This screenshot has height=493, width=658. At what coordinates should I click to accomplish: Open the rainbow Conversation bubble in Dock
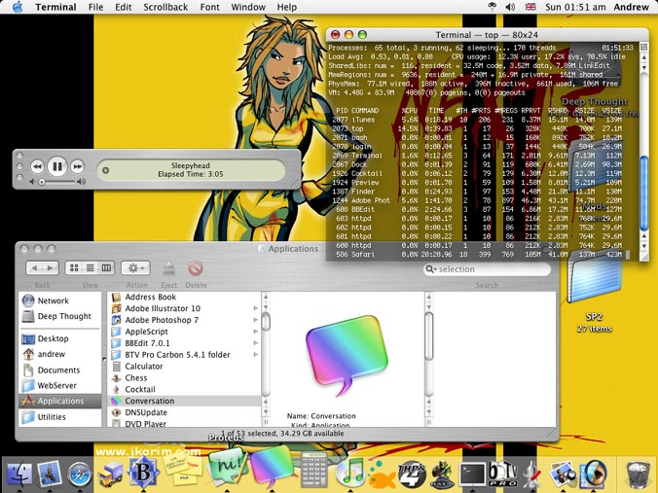pos(272,468)
